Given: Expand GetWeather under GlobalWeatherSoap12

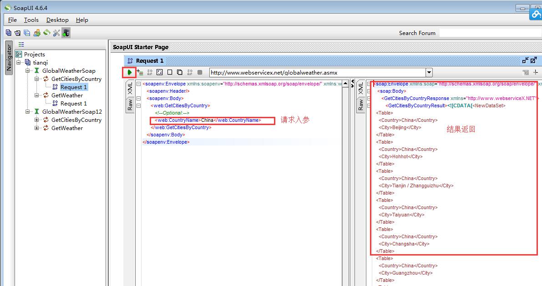Looking at the screenshot, I should click(37, 128).
